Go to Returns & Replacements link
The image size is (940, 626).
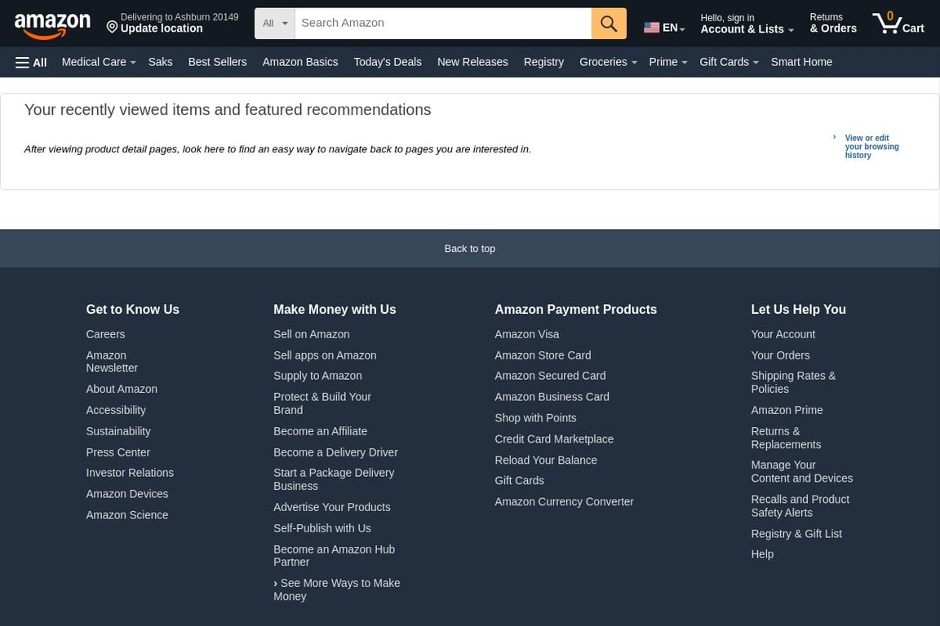pyautogui.click(x=786, y=438)
